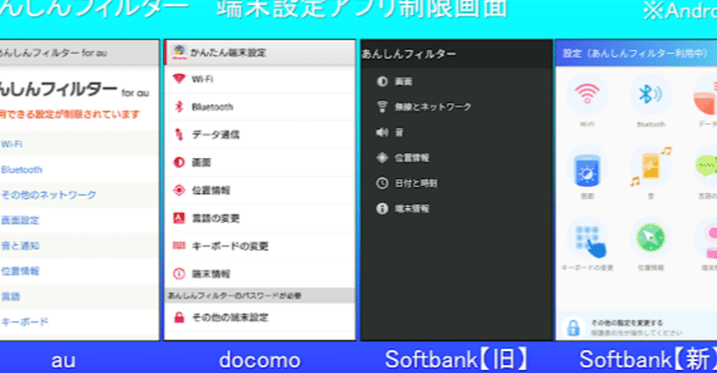Tap the clock icon for 日付と時刻
This screenshot has width=717, height=373.
(x=381, y=183)
